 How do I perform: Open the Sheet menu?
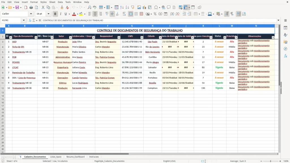52,2
